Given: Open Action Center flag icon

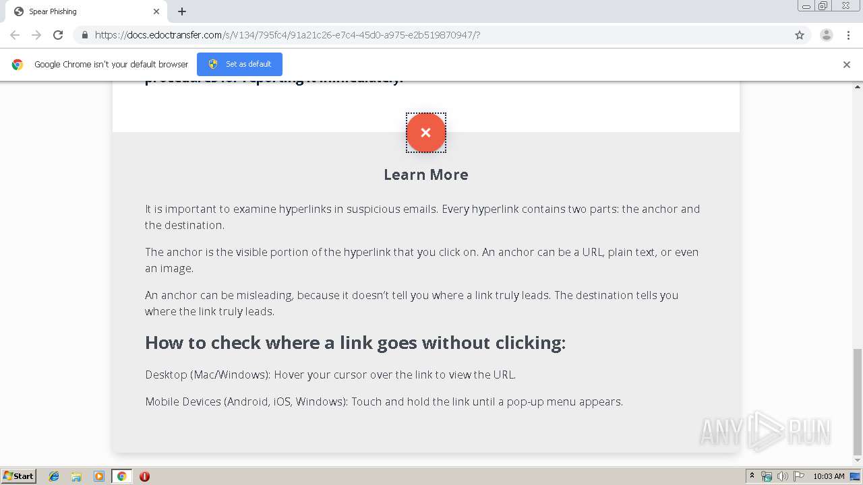Looking at the screenshot, I should coord(799,476).
